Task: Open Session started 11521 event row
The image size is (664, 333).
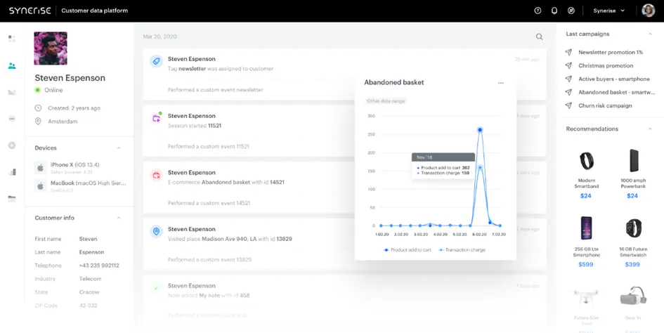Action: (x=344, y=131)
